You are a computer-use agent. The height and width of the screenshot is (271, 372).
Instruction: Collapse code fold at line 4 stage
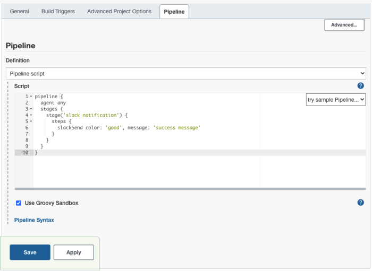[x=31, y=115]
